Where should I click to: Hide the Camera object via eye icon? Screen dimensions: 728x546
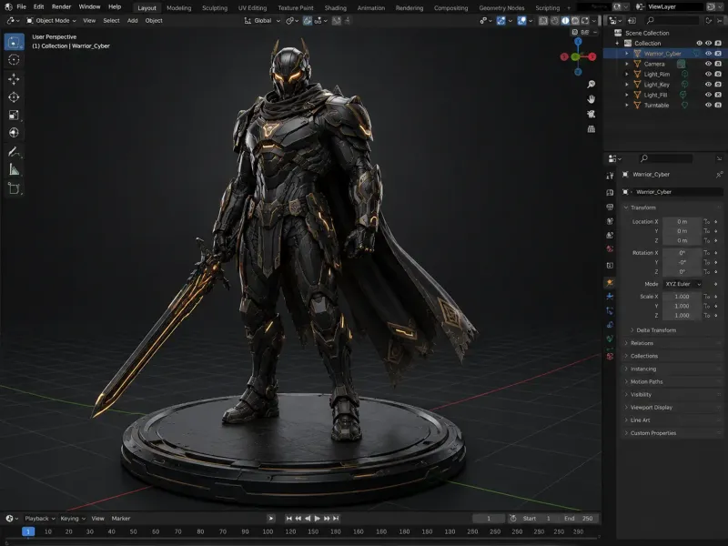(708, 64)
